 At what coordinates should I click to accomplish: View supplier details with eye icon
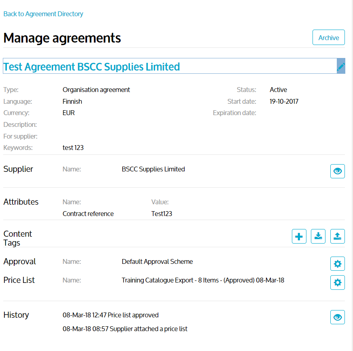click(338, 171)
